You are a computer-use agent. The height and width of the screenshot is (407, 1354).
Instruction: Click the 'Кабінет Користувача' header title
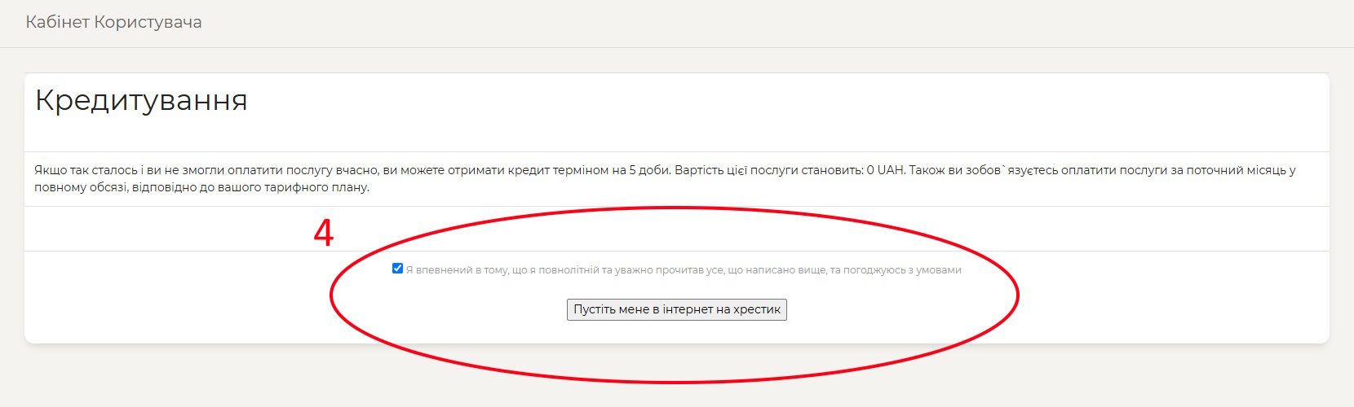[x=113, y=22]
